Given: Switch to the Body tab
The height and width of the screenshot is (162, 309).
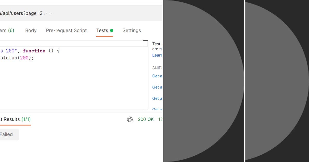Looking at the screenshot, I should coord(31,30).
